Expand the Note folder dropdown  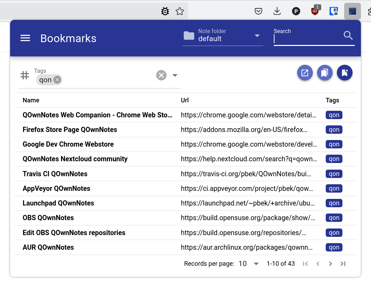(257, 36)
